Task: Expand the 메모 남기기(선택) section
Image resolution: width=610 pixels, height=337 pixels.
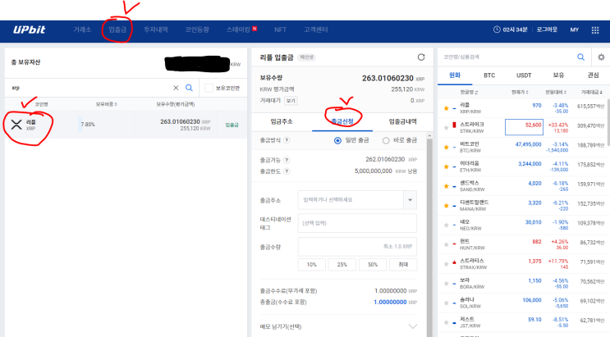Action: pyautogui.click(x=413, y=326)
